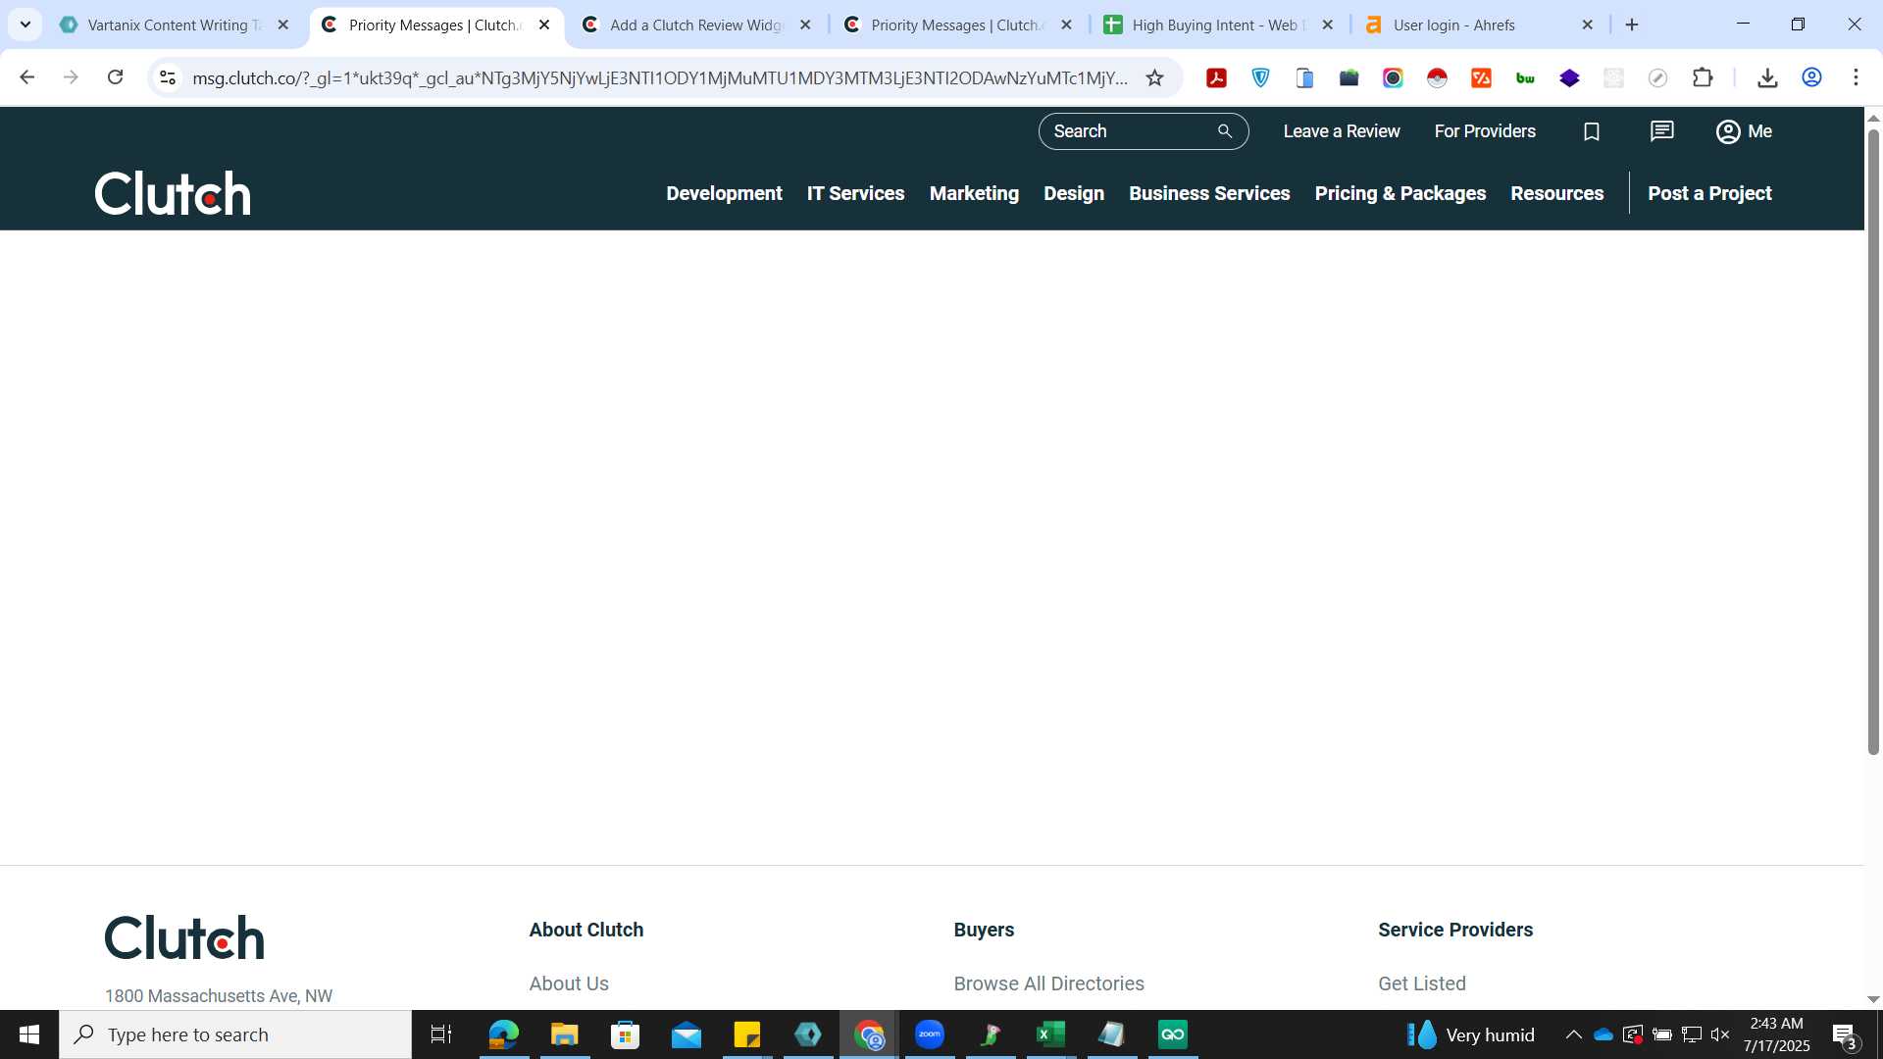Click the search magnifier icon in Clutch search box
The height and width of the screenshot is (1059, 1883).
coord(1225,131)
